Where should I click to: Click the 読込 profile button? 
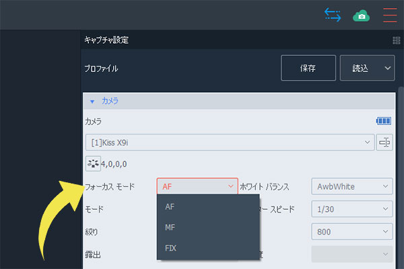point(360,68)
